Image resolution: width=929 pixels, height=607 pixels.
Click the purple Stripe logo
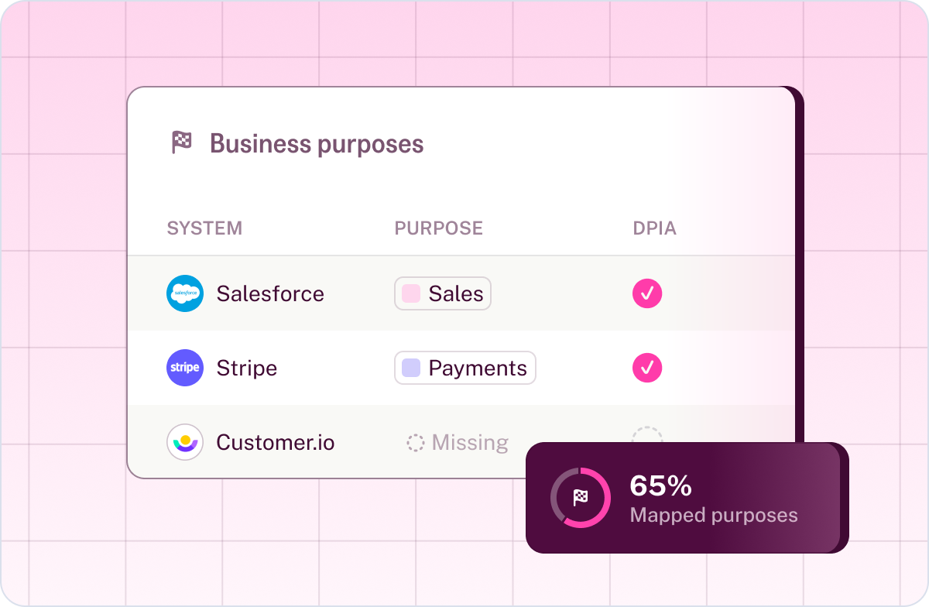[x=185, y=368]
